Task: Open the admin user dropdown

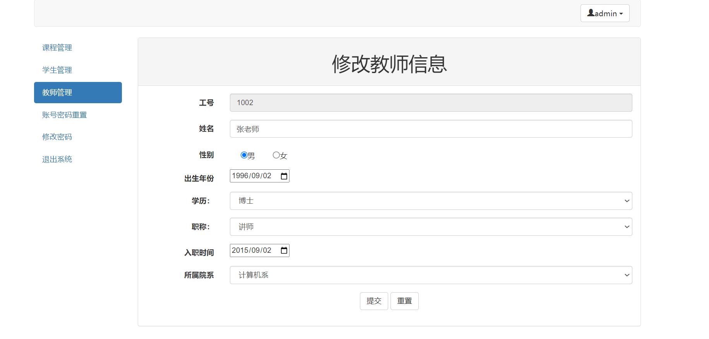Action: [605, 13]
